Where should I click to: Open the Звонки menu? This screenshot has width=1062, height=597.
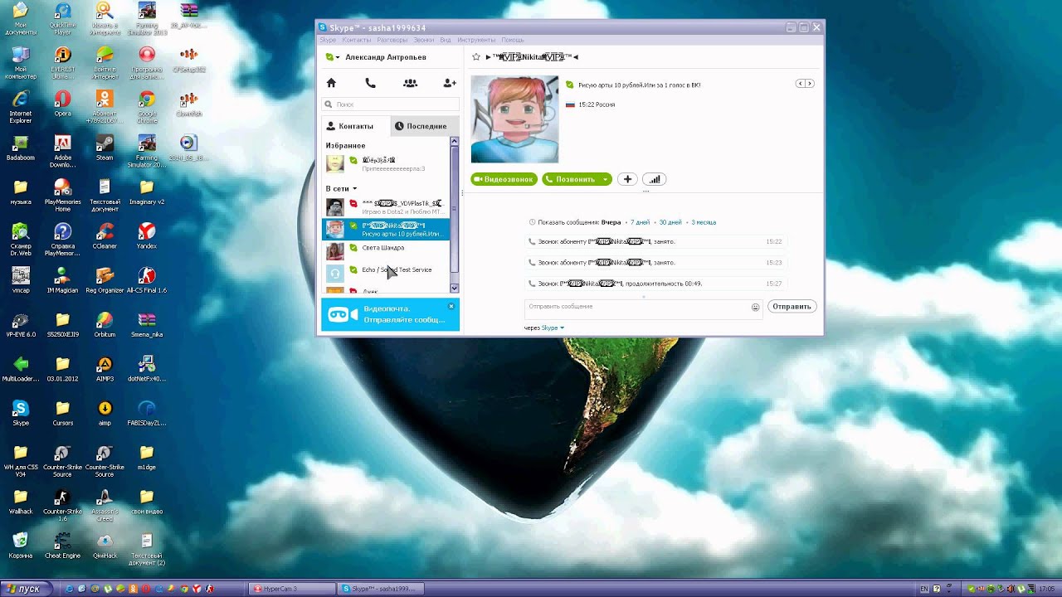[424, 40]
